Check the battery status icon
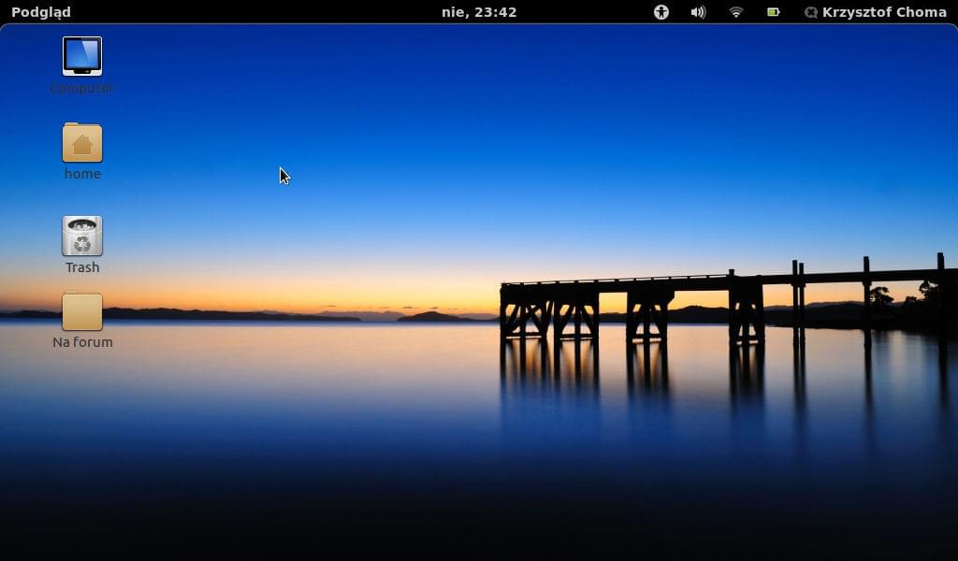This screenshot has height=561, width=958. click(x=773, y=12)
